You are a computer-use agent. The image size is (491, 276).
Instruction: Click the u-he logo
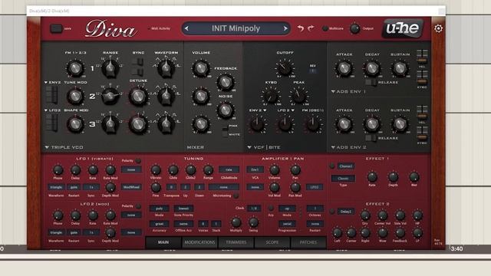click(402, 28)
